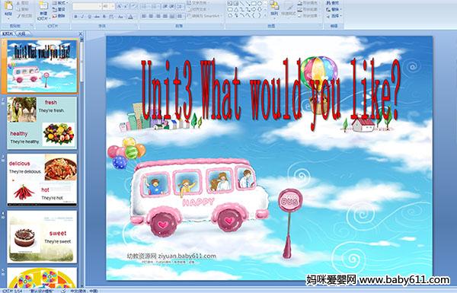
Task: Select slide 1 thumbnail with Unit3 title
Action: (x=42, y=65)
